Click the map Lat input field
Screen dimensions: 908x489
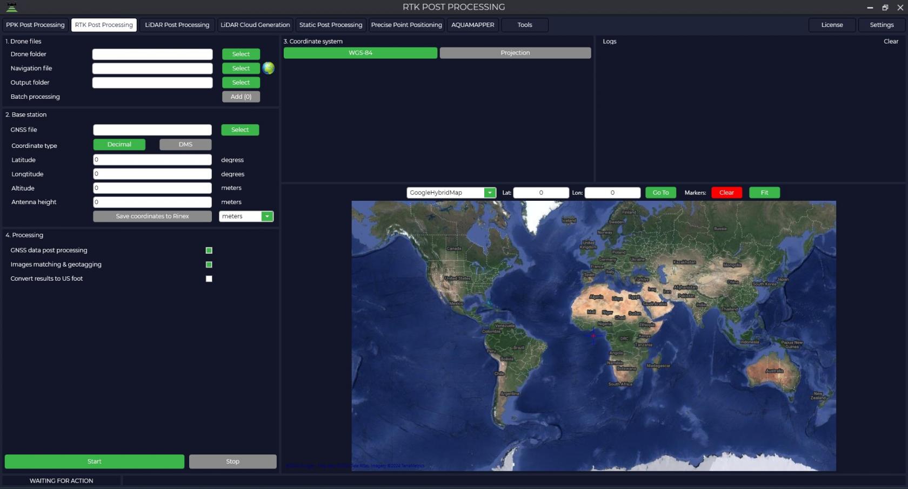pyautogui.click(x=541, y=193)
